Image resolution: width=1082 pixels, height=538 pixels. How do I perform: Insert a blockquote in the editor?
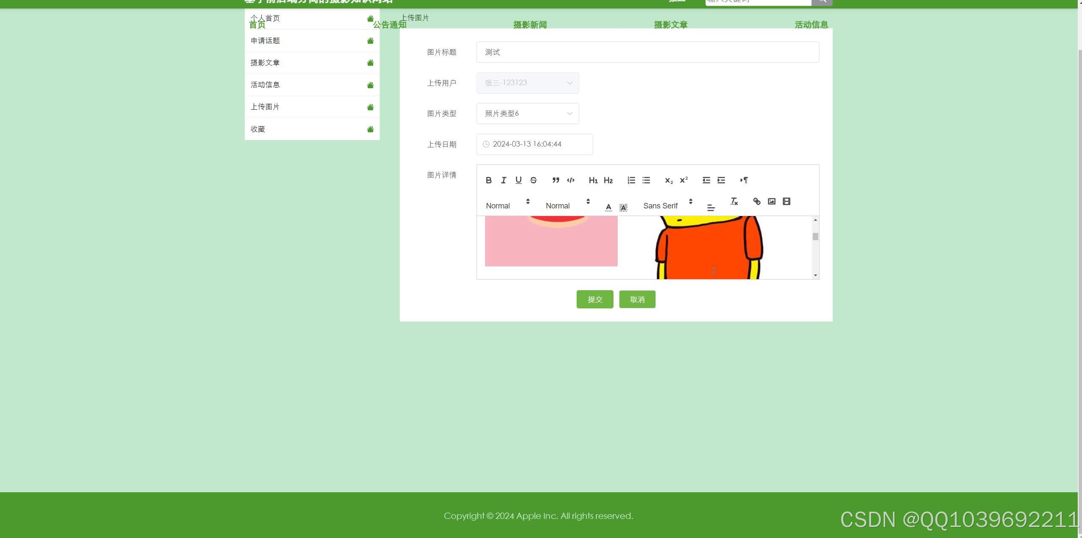click(555, 180)
